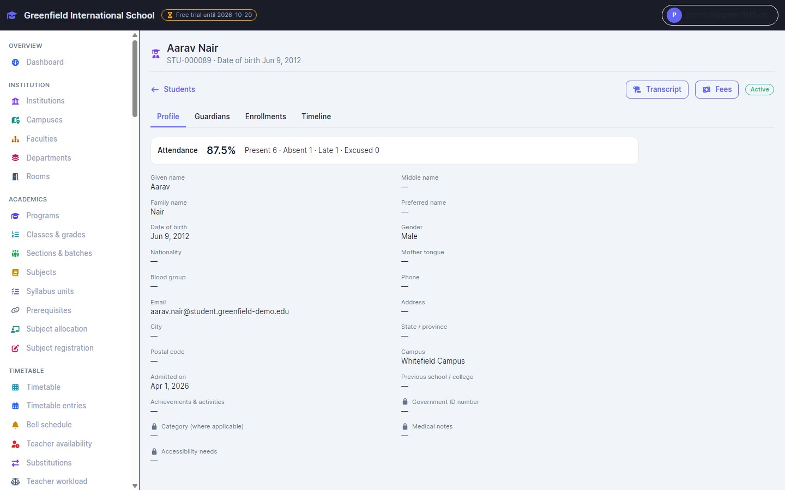Open the Timeline tab
Image resolution: width=785 pixels, height=490 pixels.
tap(316, 117)
